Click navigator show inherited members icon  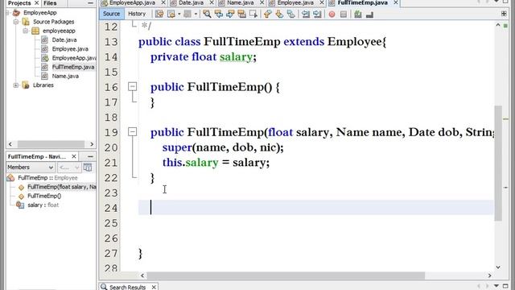coord(88,168)
